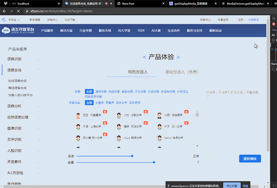
Task: Open the AI大学堂 navigation menu
Action: [x=124, y=31]
